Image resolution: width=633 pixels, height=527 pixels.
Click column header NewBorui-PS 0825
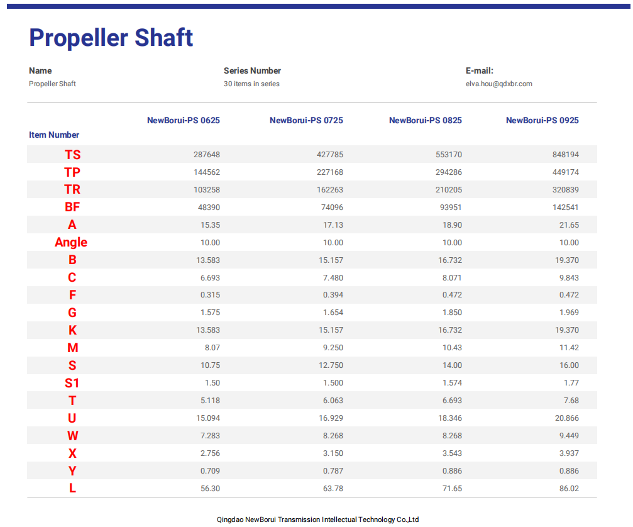point(426,120)
